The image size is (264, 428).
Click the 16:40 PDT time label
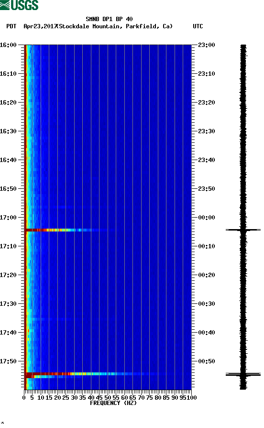[x=8, y=160]
